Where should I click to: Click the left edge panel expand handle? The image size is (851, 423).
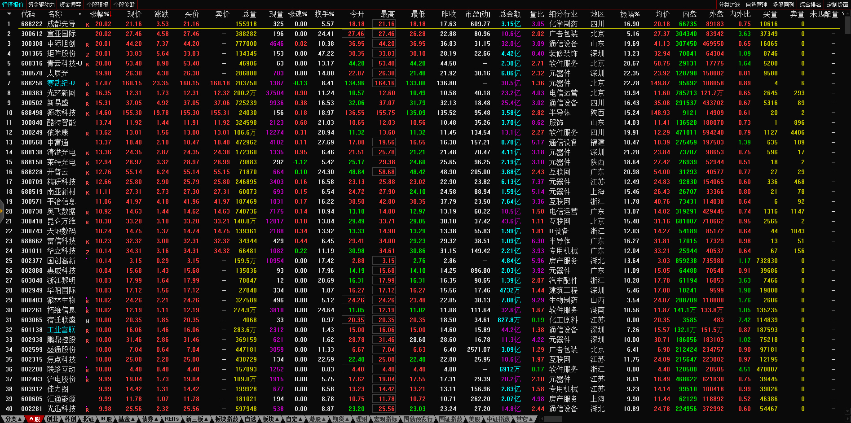coord(2,214)
